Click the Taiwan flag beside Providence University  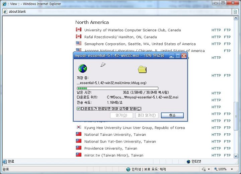tap(79, 148)
